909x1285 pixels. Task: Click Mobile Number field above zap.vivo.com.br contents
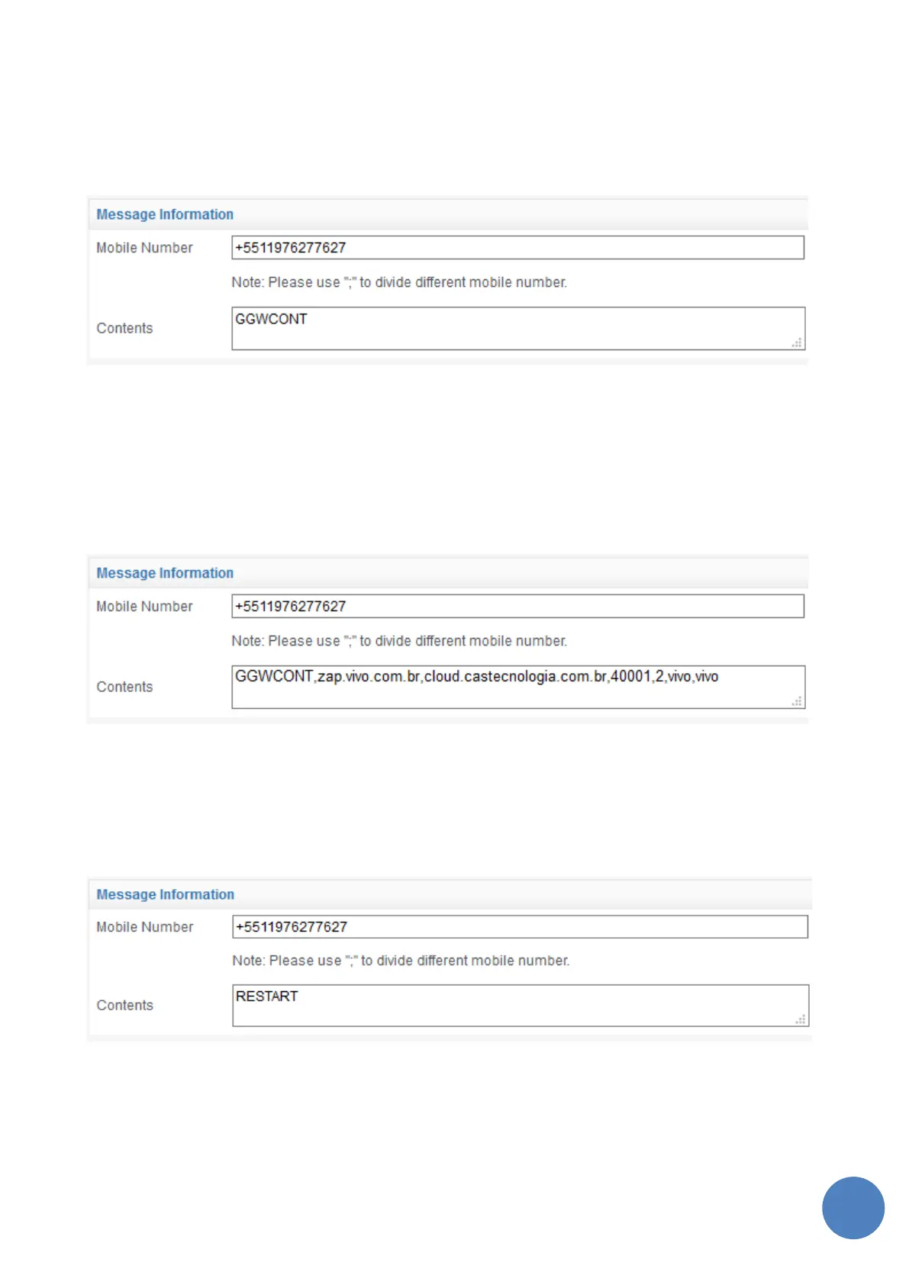(x=517, y=606)
